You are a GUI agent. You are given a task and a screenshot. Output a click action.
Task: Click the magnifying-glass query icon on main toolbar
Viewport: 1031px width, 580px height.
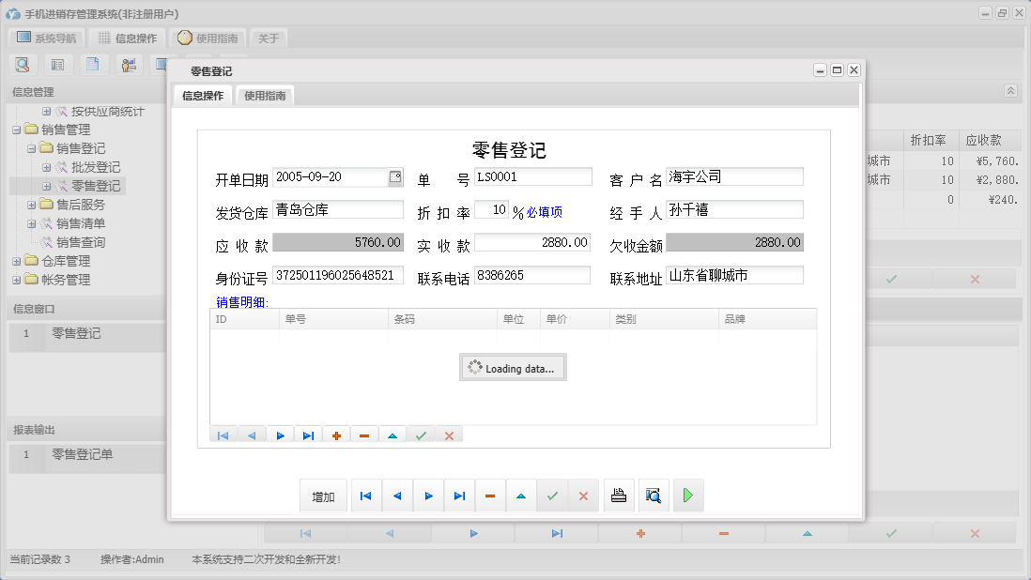tap(23, 64)
